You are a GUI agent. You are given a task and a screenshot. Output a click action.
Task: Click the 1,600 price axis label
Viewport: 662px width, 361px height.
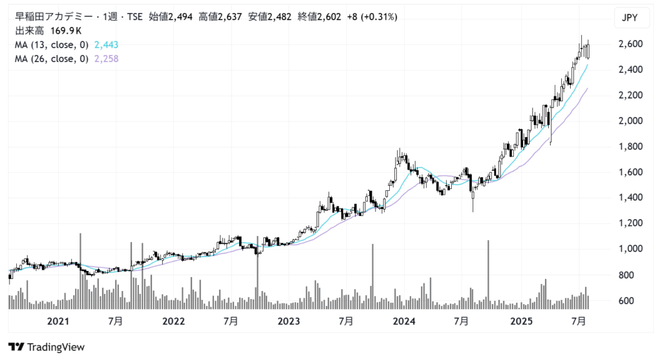point(630,172)
